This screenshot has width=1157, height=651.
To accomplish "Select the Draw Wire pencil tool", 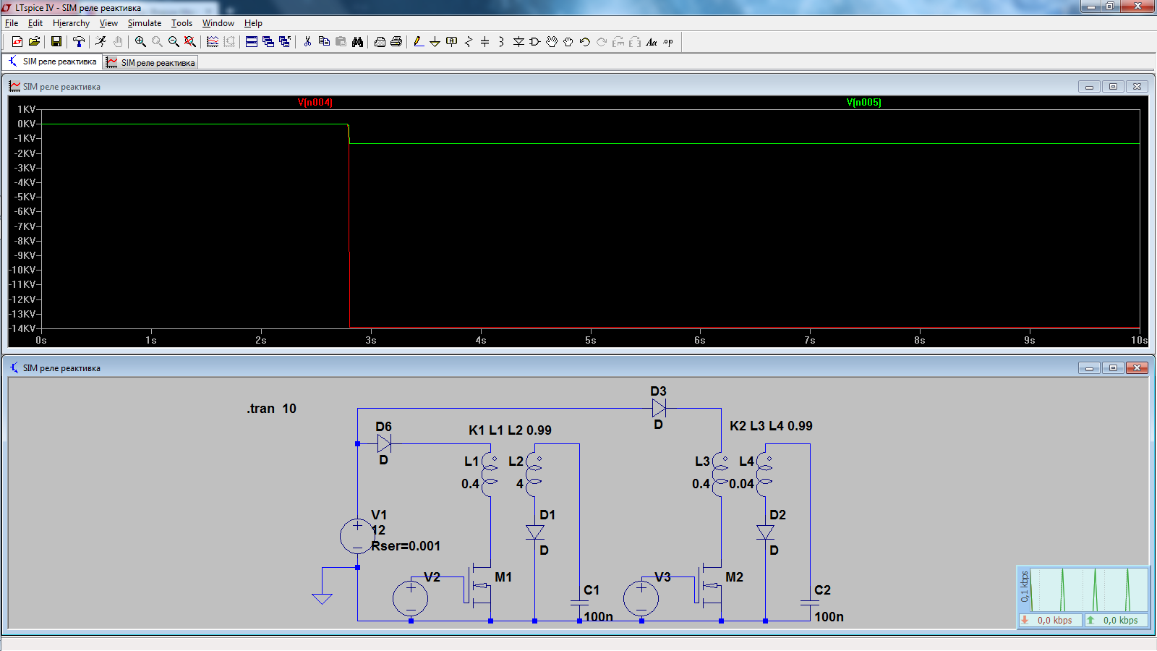I will [x=419, y=42].
